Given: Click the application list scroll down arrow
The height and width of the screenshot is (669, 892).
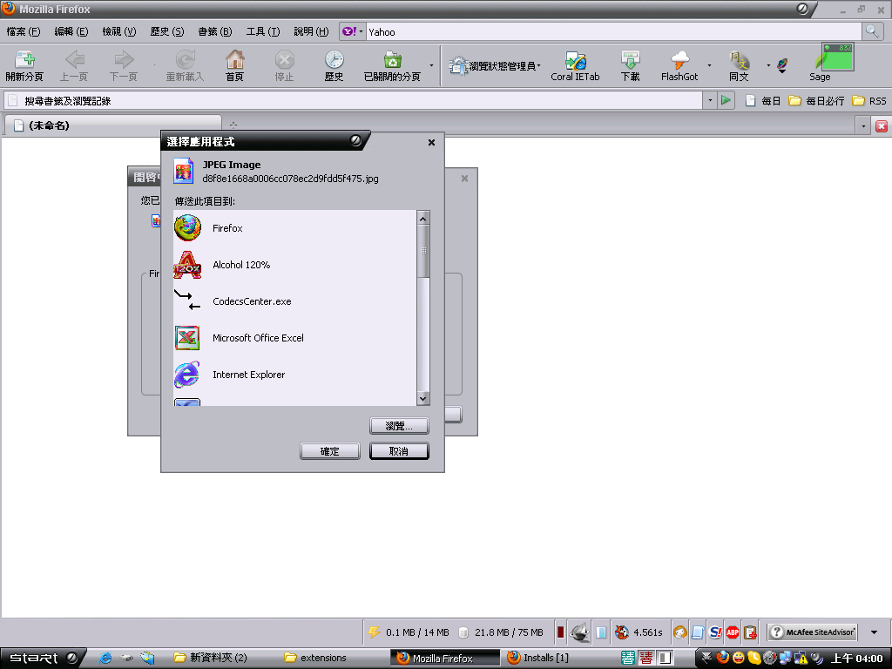Looking at the screenshot, I should (423, 398).
